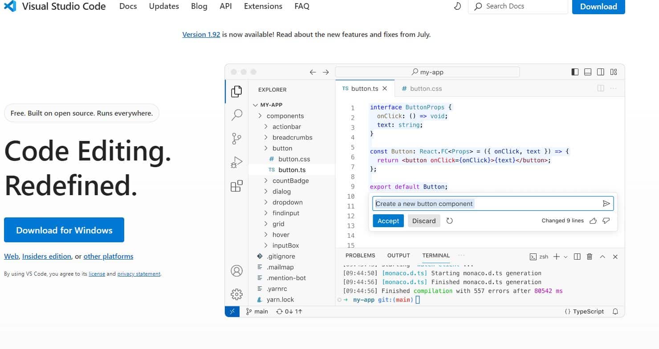Select the Run and Debug icon

pos(236,162)
